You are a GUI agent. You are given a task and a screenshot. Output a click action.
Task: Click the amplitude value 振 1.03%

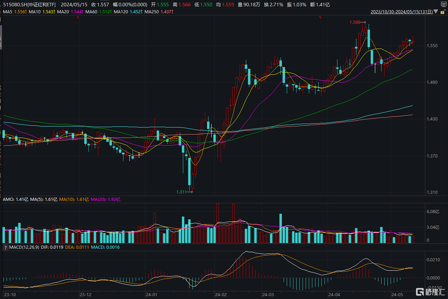pyautogui.click(x=297, y=5)
